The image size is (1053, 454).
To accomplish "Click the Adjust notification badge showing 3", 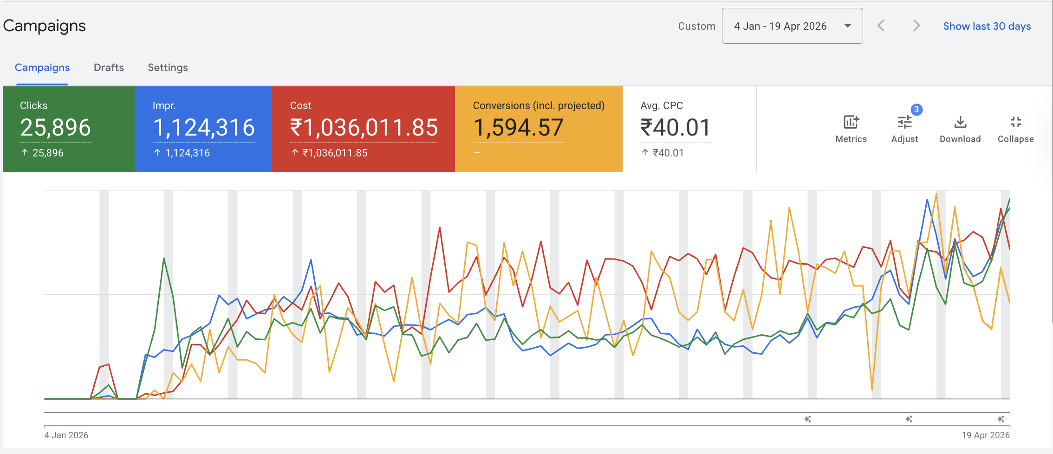I will point(916,110).
